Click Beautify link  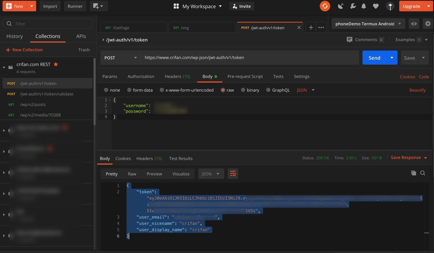coord(418,90)
